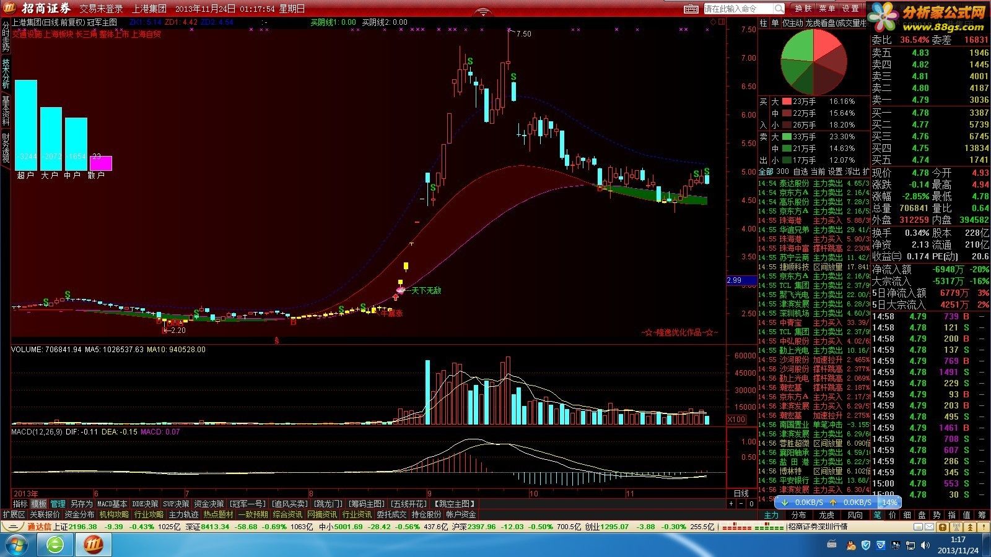The height and width of the screenshot is (557, 991).
Task: Select the 指标 tab
Action: [x=20, y=504]
